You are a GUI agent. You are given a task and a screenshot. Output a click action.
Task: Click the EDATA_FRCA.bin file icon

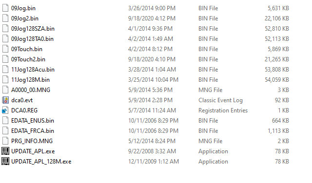pyautogui.click(x=5, y=131)
